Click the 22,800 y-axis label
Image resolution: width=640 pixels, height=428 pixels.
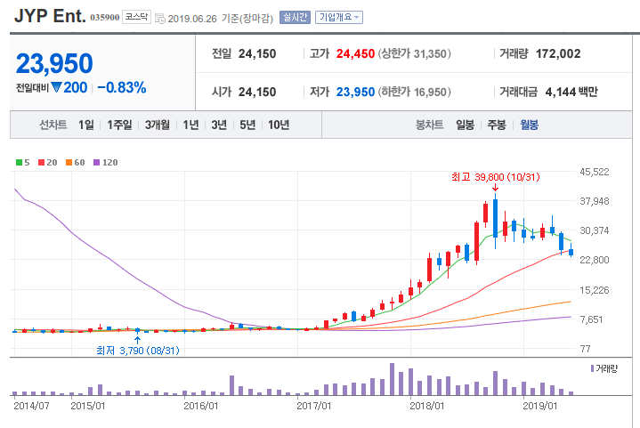click(595, 260)
